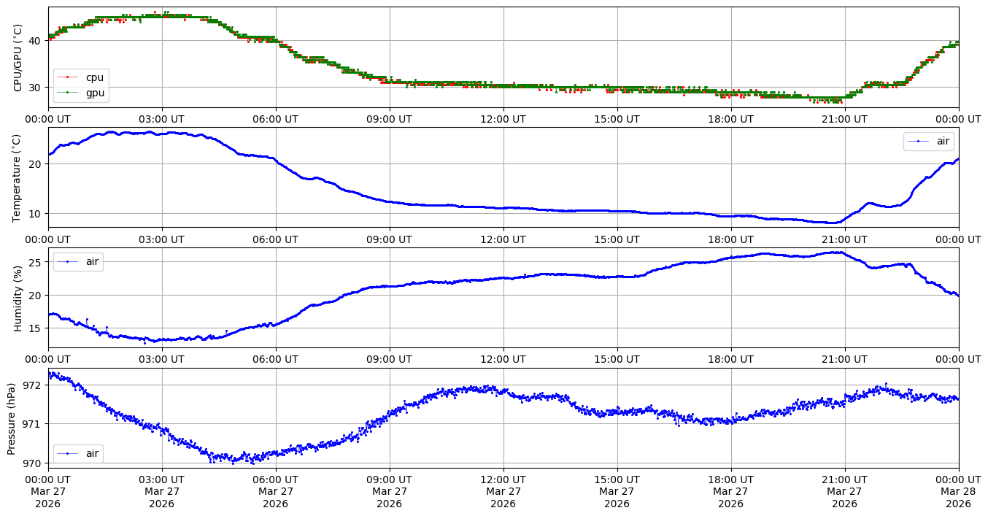Click the Pressure (hPa) y-axis label
Screen dimensions: 988x516
tap(12, 418)
